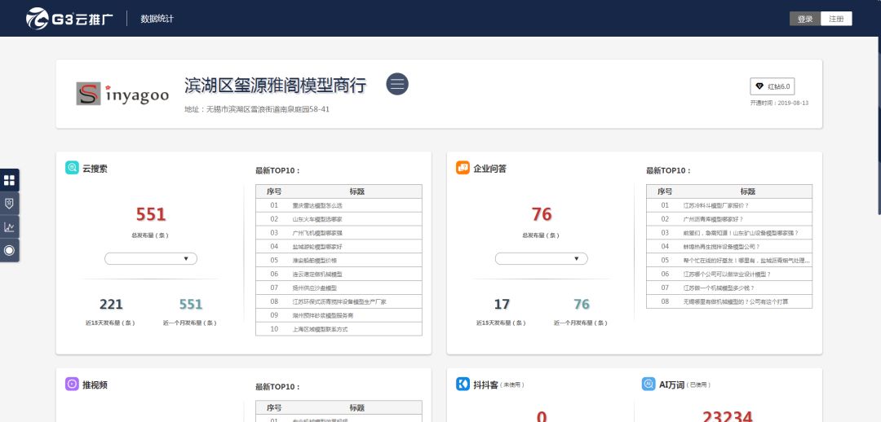This screenshot has height=422, width=881.
Task: Click the 开通时间 2019-08-13 text
Action: 779,103
